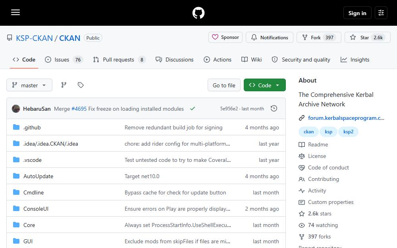
Task: Click the folder icon beside Core
Action: click(x=16, y=225)
